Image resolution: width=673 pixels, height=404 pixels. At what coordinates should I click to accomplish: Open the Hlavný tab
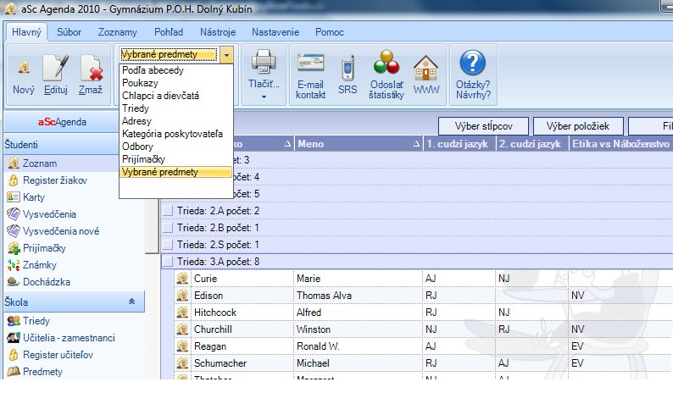point(26,32)
